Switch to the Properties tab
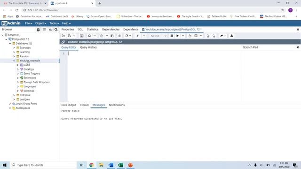This screenshot has height=169, width=301. point(68,29)
